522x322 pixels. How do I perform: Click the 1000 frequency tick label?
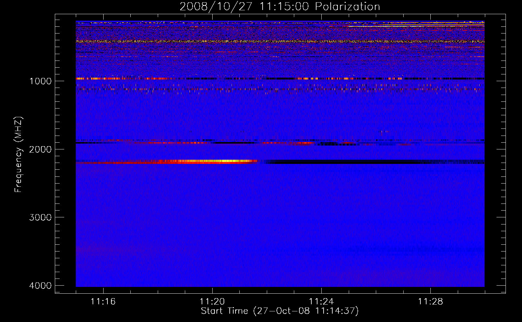click(x=40, y=81)
